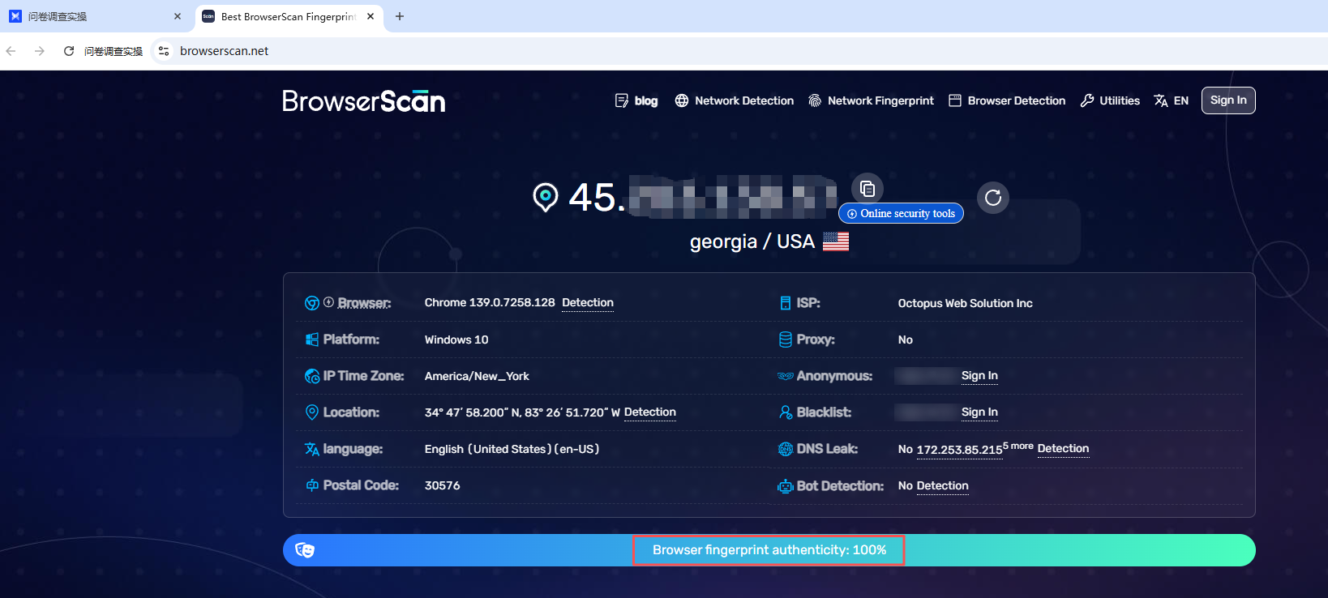
Task: Click the Detection link next to Bot Detection
Action: click(942, 486)
